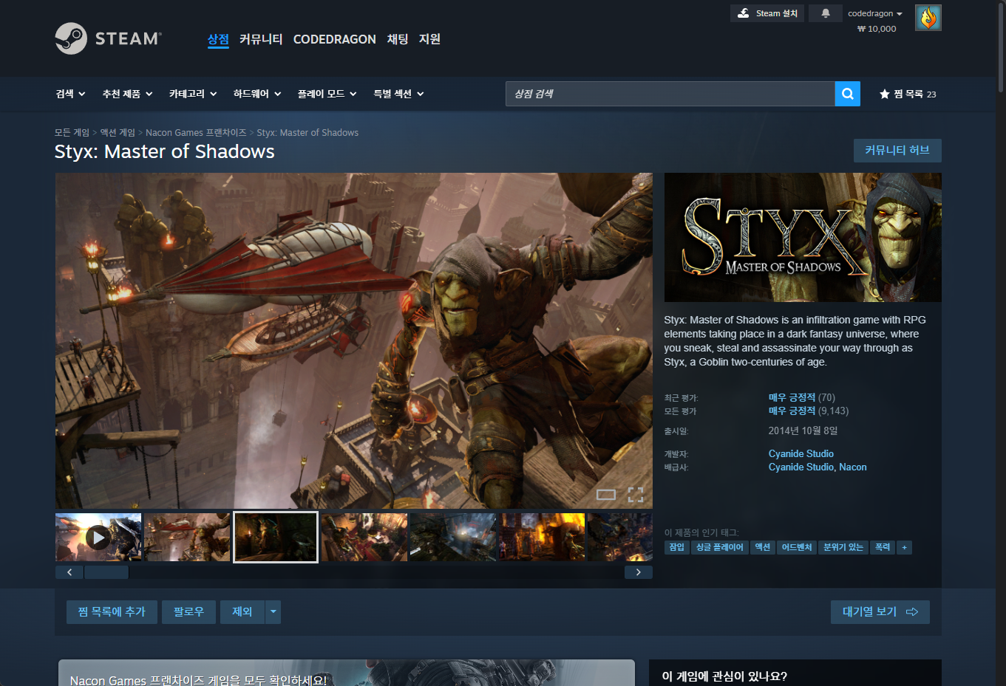
Task: Click the 싱글 플레이어 tag
Action: [720, 547]
